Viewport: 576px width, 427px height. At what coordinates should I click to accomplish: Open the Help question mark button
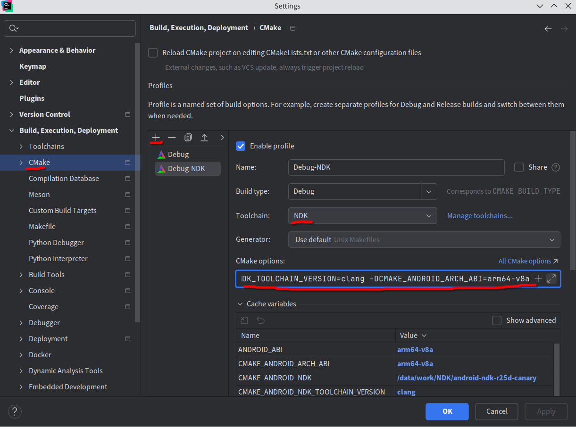(15, 411)
